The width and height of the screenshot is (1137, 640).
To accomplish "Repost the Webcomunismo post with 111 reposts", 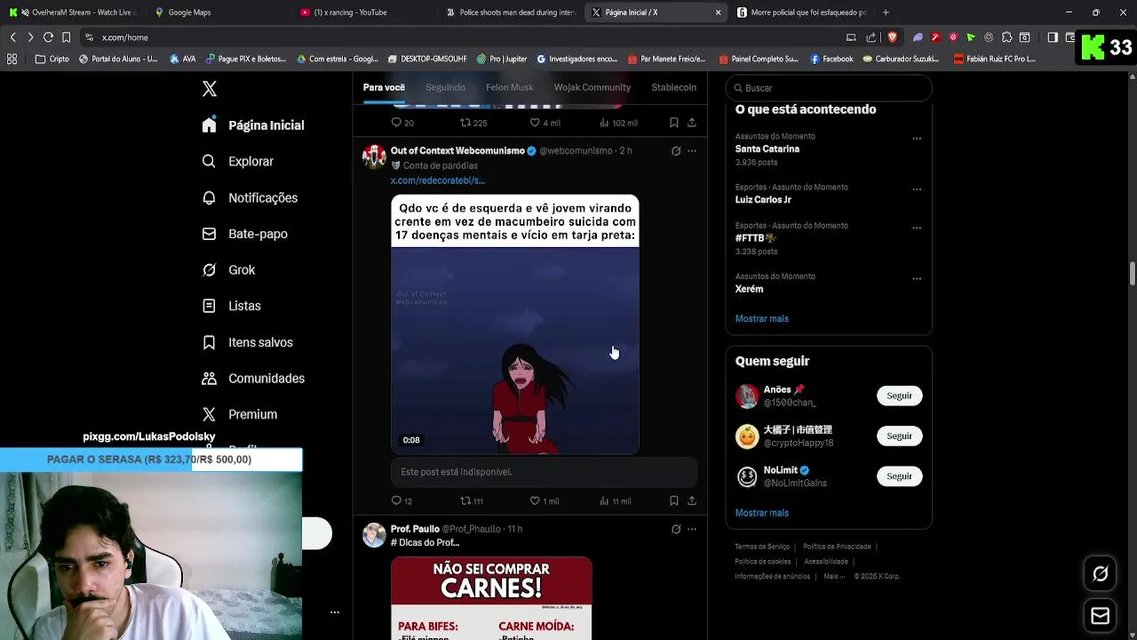I will coord(472,501).
